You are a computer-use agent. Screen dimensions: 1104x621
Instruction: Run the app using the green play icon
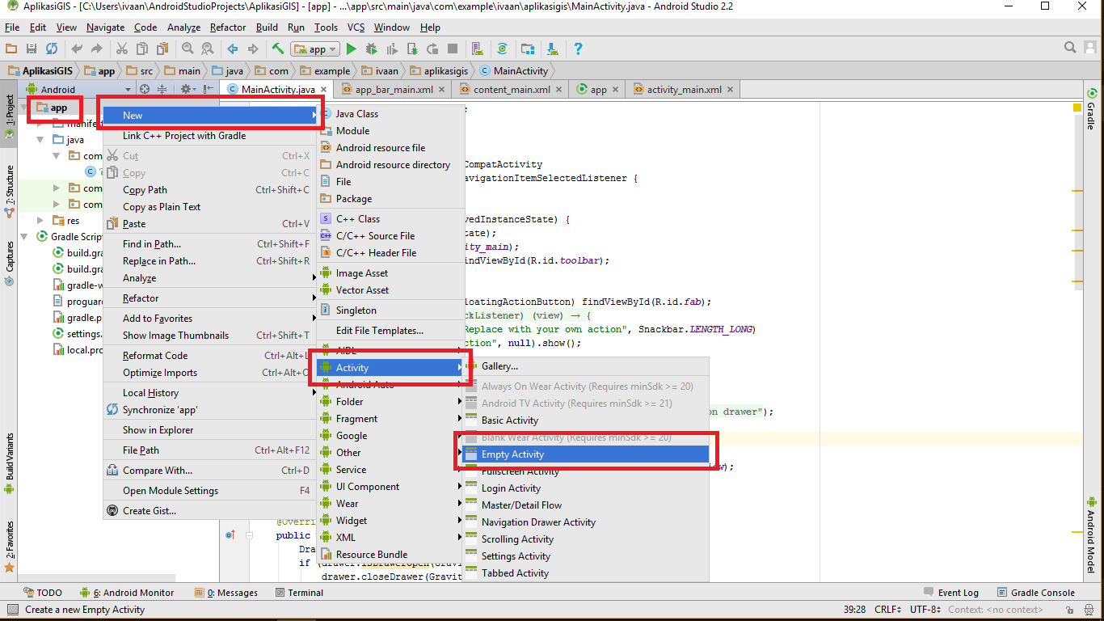click(351, 49)
